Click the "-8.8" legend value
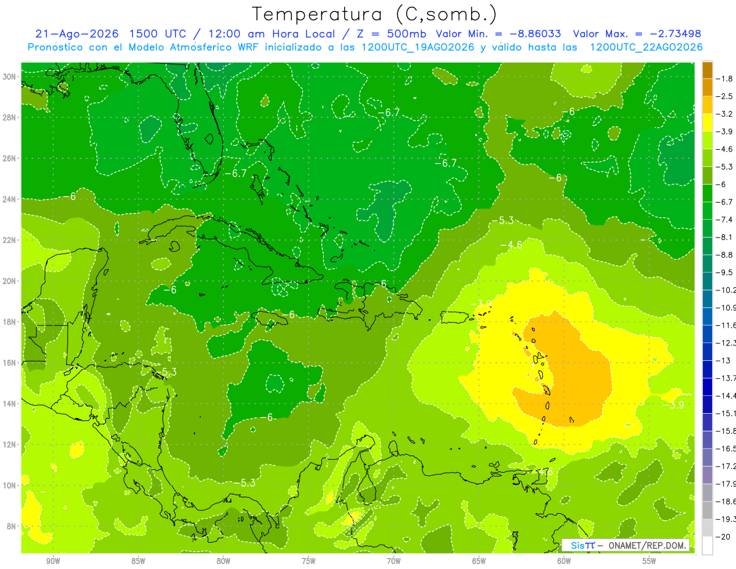 tap(724, 255)
